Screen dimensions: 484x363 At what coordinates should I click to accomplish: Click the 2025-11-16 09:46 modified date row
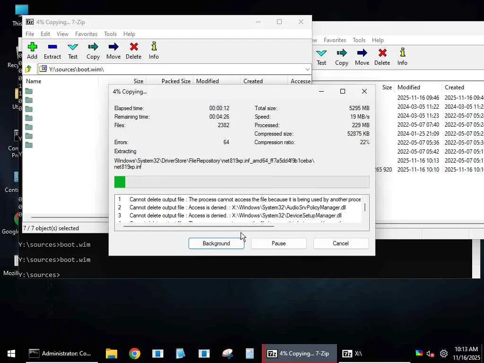(418, 97)
